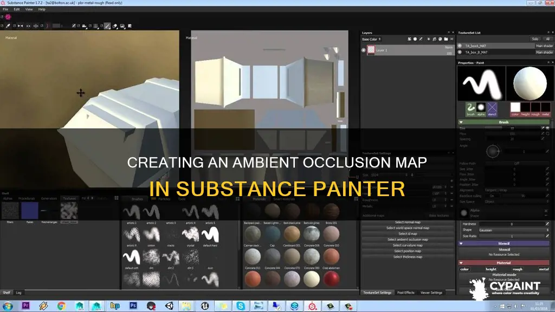Image resolution: width=555 pixels, height=312 pixels.
Task: Click Select normal map
Action: tap(408, 222)
